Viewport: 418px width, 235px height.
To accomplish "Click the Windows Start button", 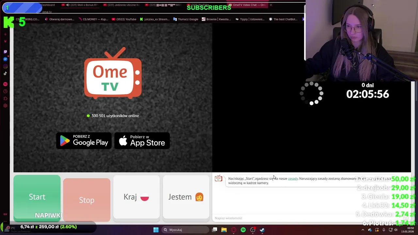I will click(x=156, y=230).
